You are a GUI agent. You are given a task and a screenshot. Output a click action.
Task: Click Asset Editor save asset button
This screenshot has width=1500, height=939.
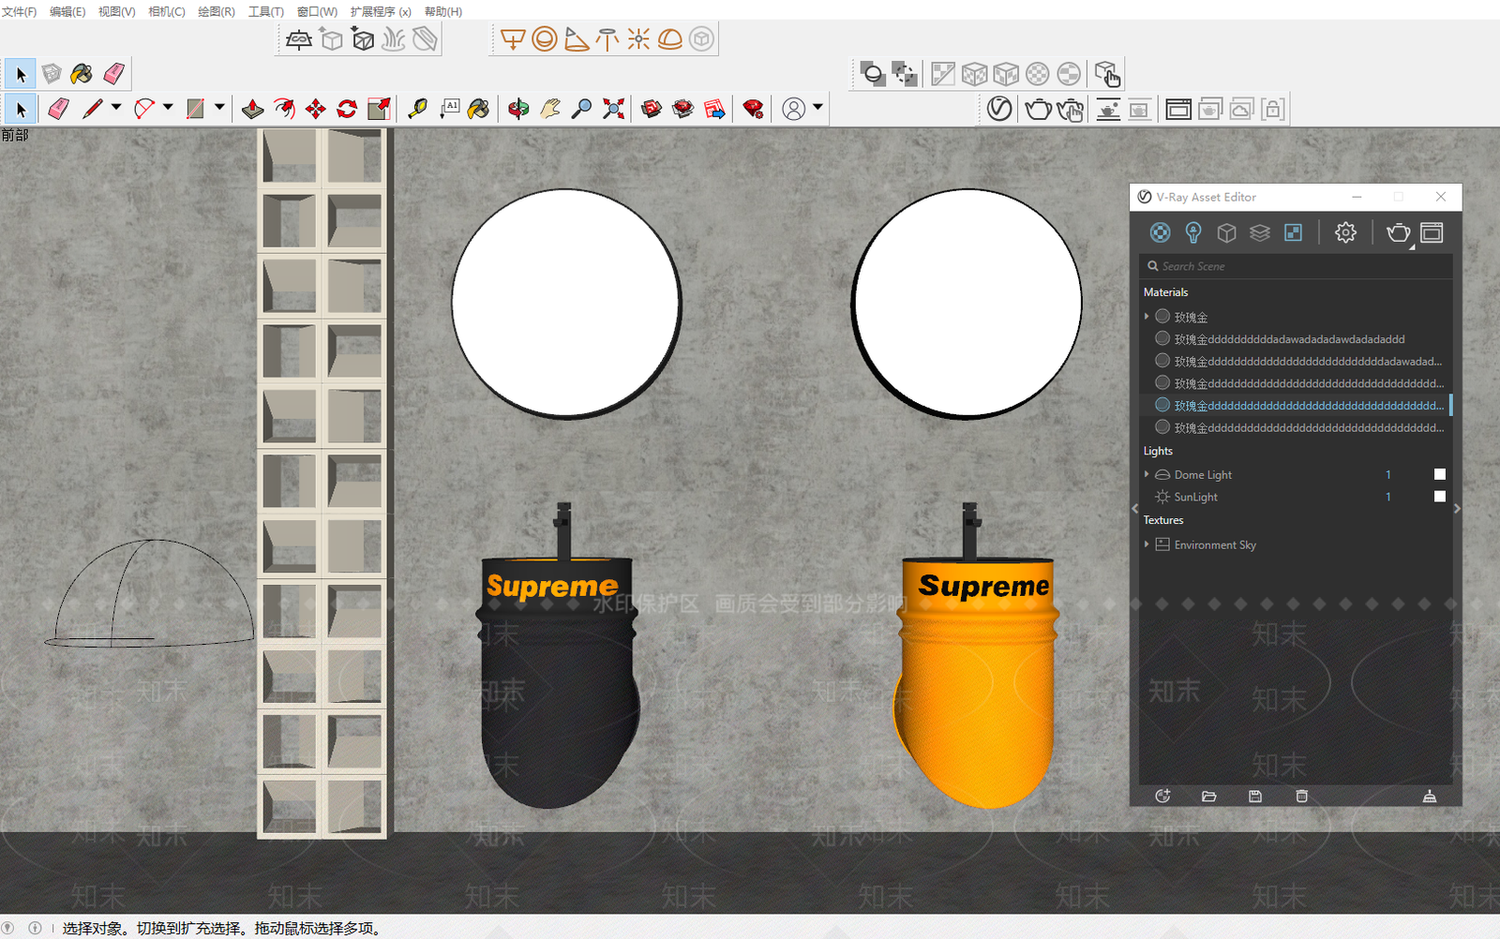click(x=1255, y=796)
